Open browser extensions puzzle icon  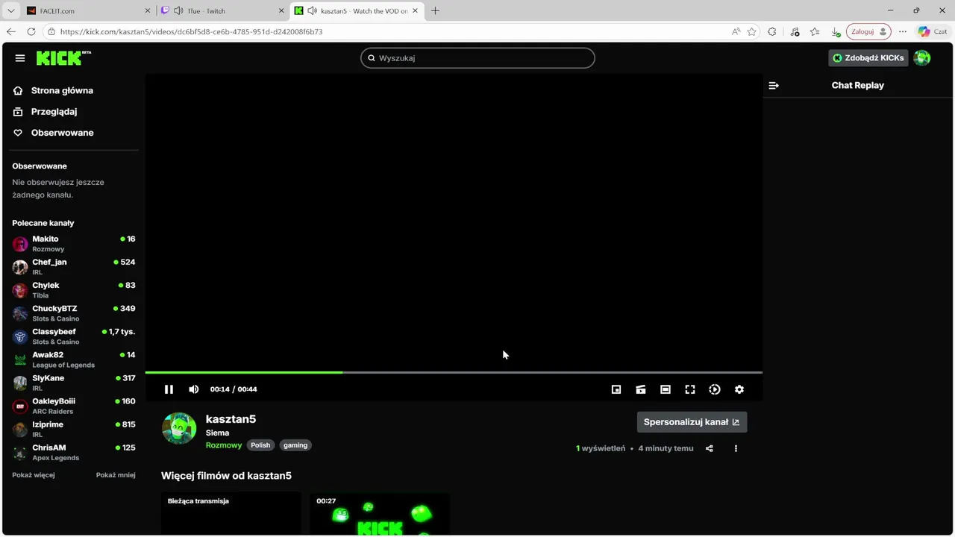click(x=772, y=31)
